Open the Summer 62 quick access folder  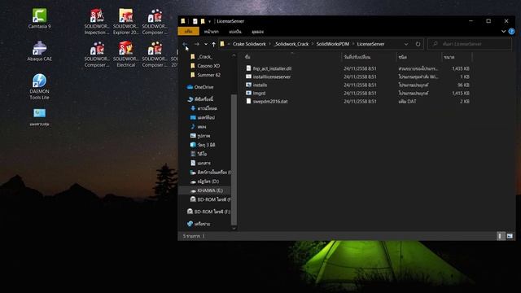click(x=205, y=75)
